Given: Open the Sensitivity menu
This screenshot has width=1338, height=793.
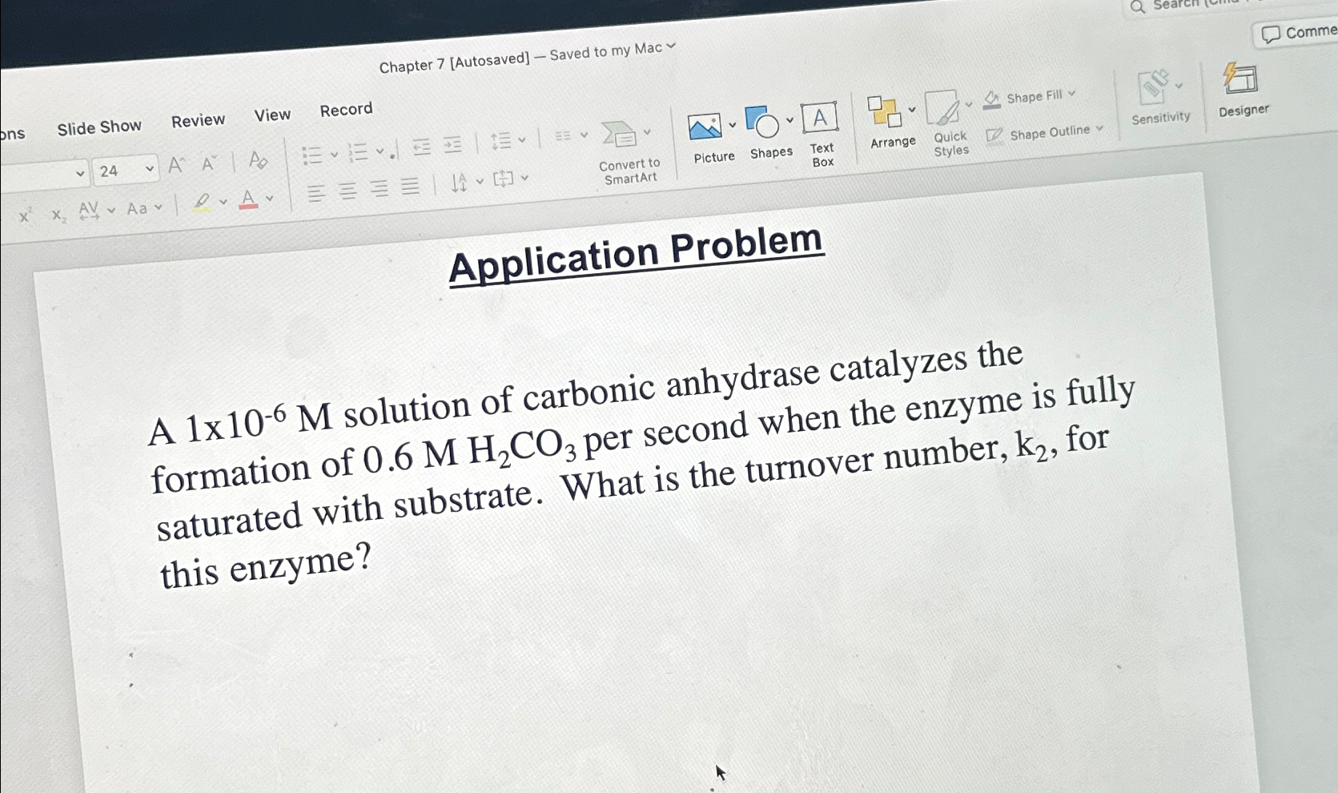Looking at the screenshot, I should tap(1160, 97).
